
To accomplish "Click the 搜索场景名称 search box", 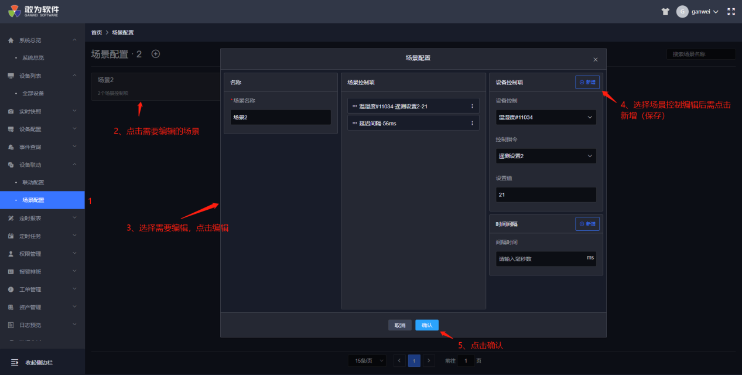I will click(x=701, y=54).
